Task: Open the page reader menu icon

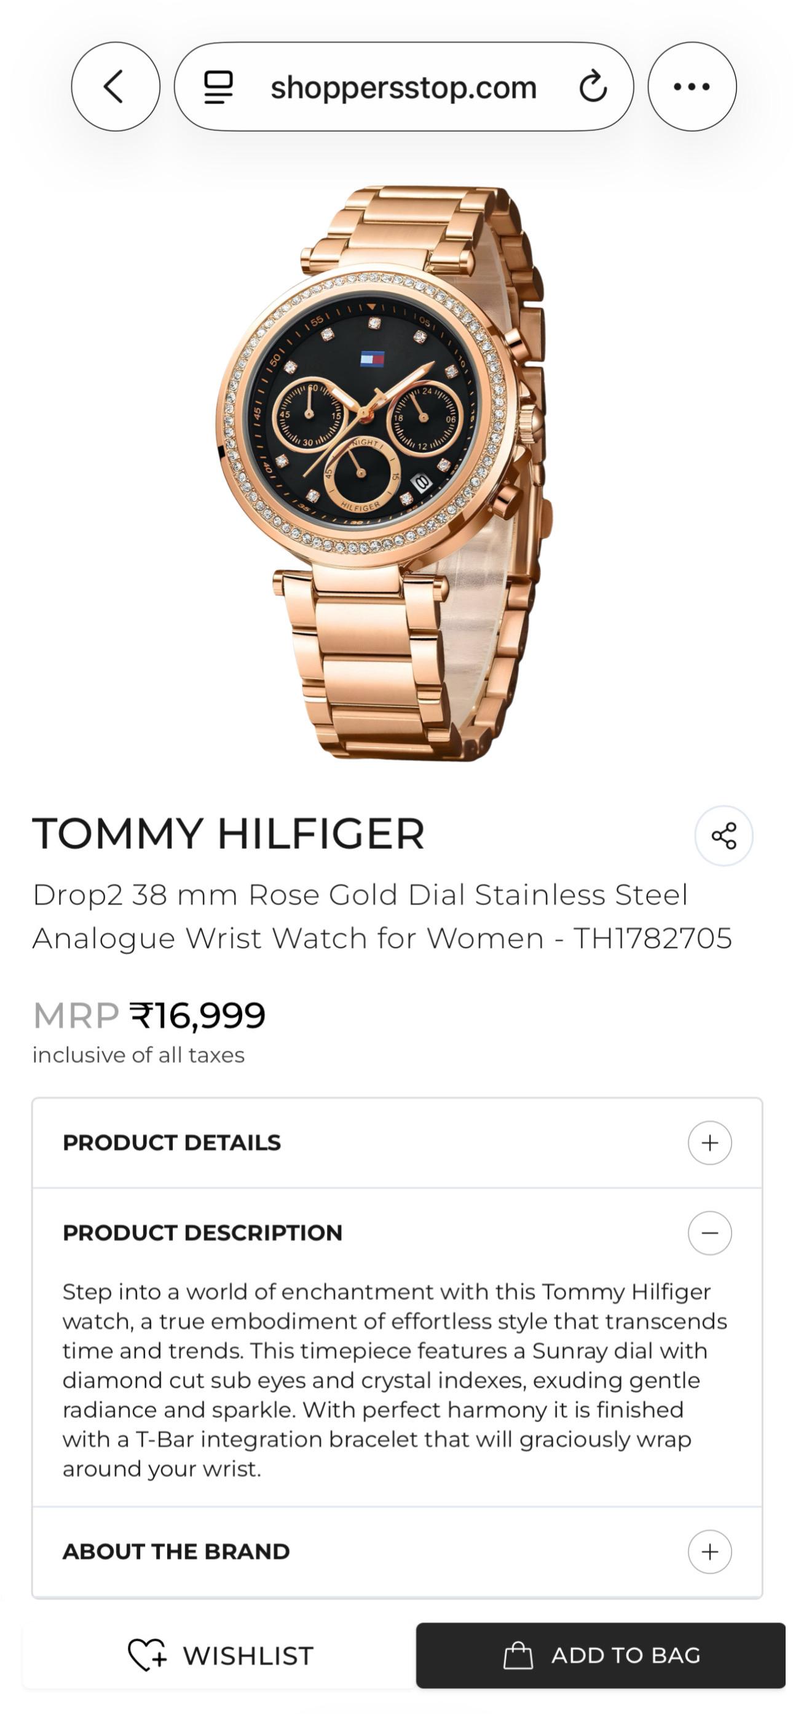Action: (218, 87)
